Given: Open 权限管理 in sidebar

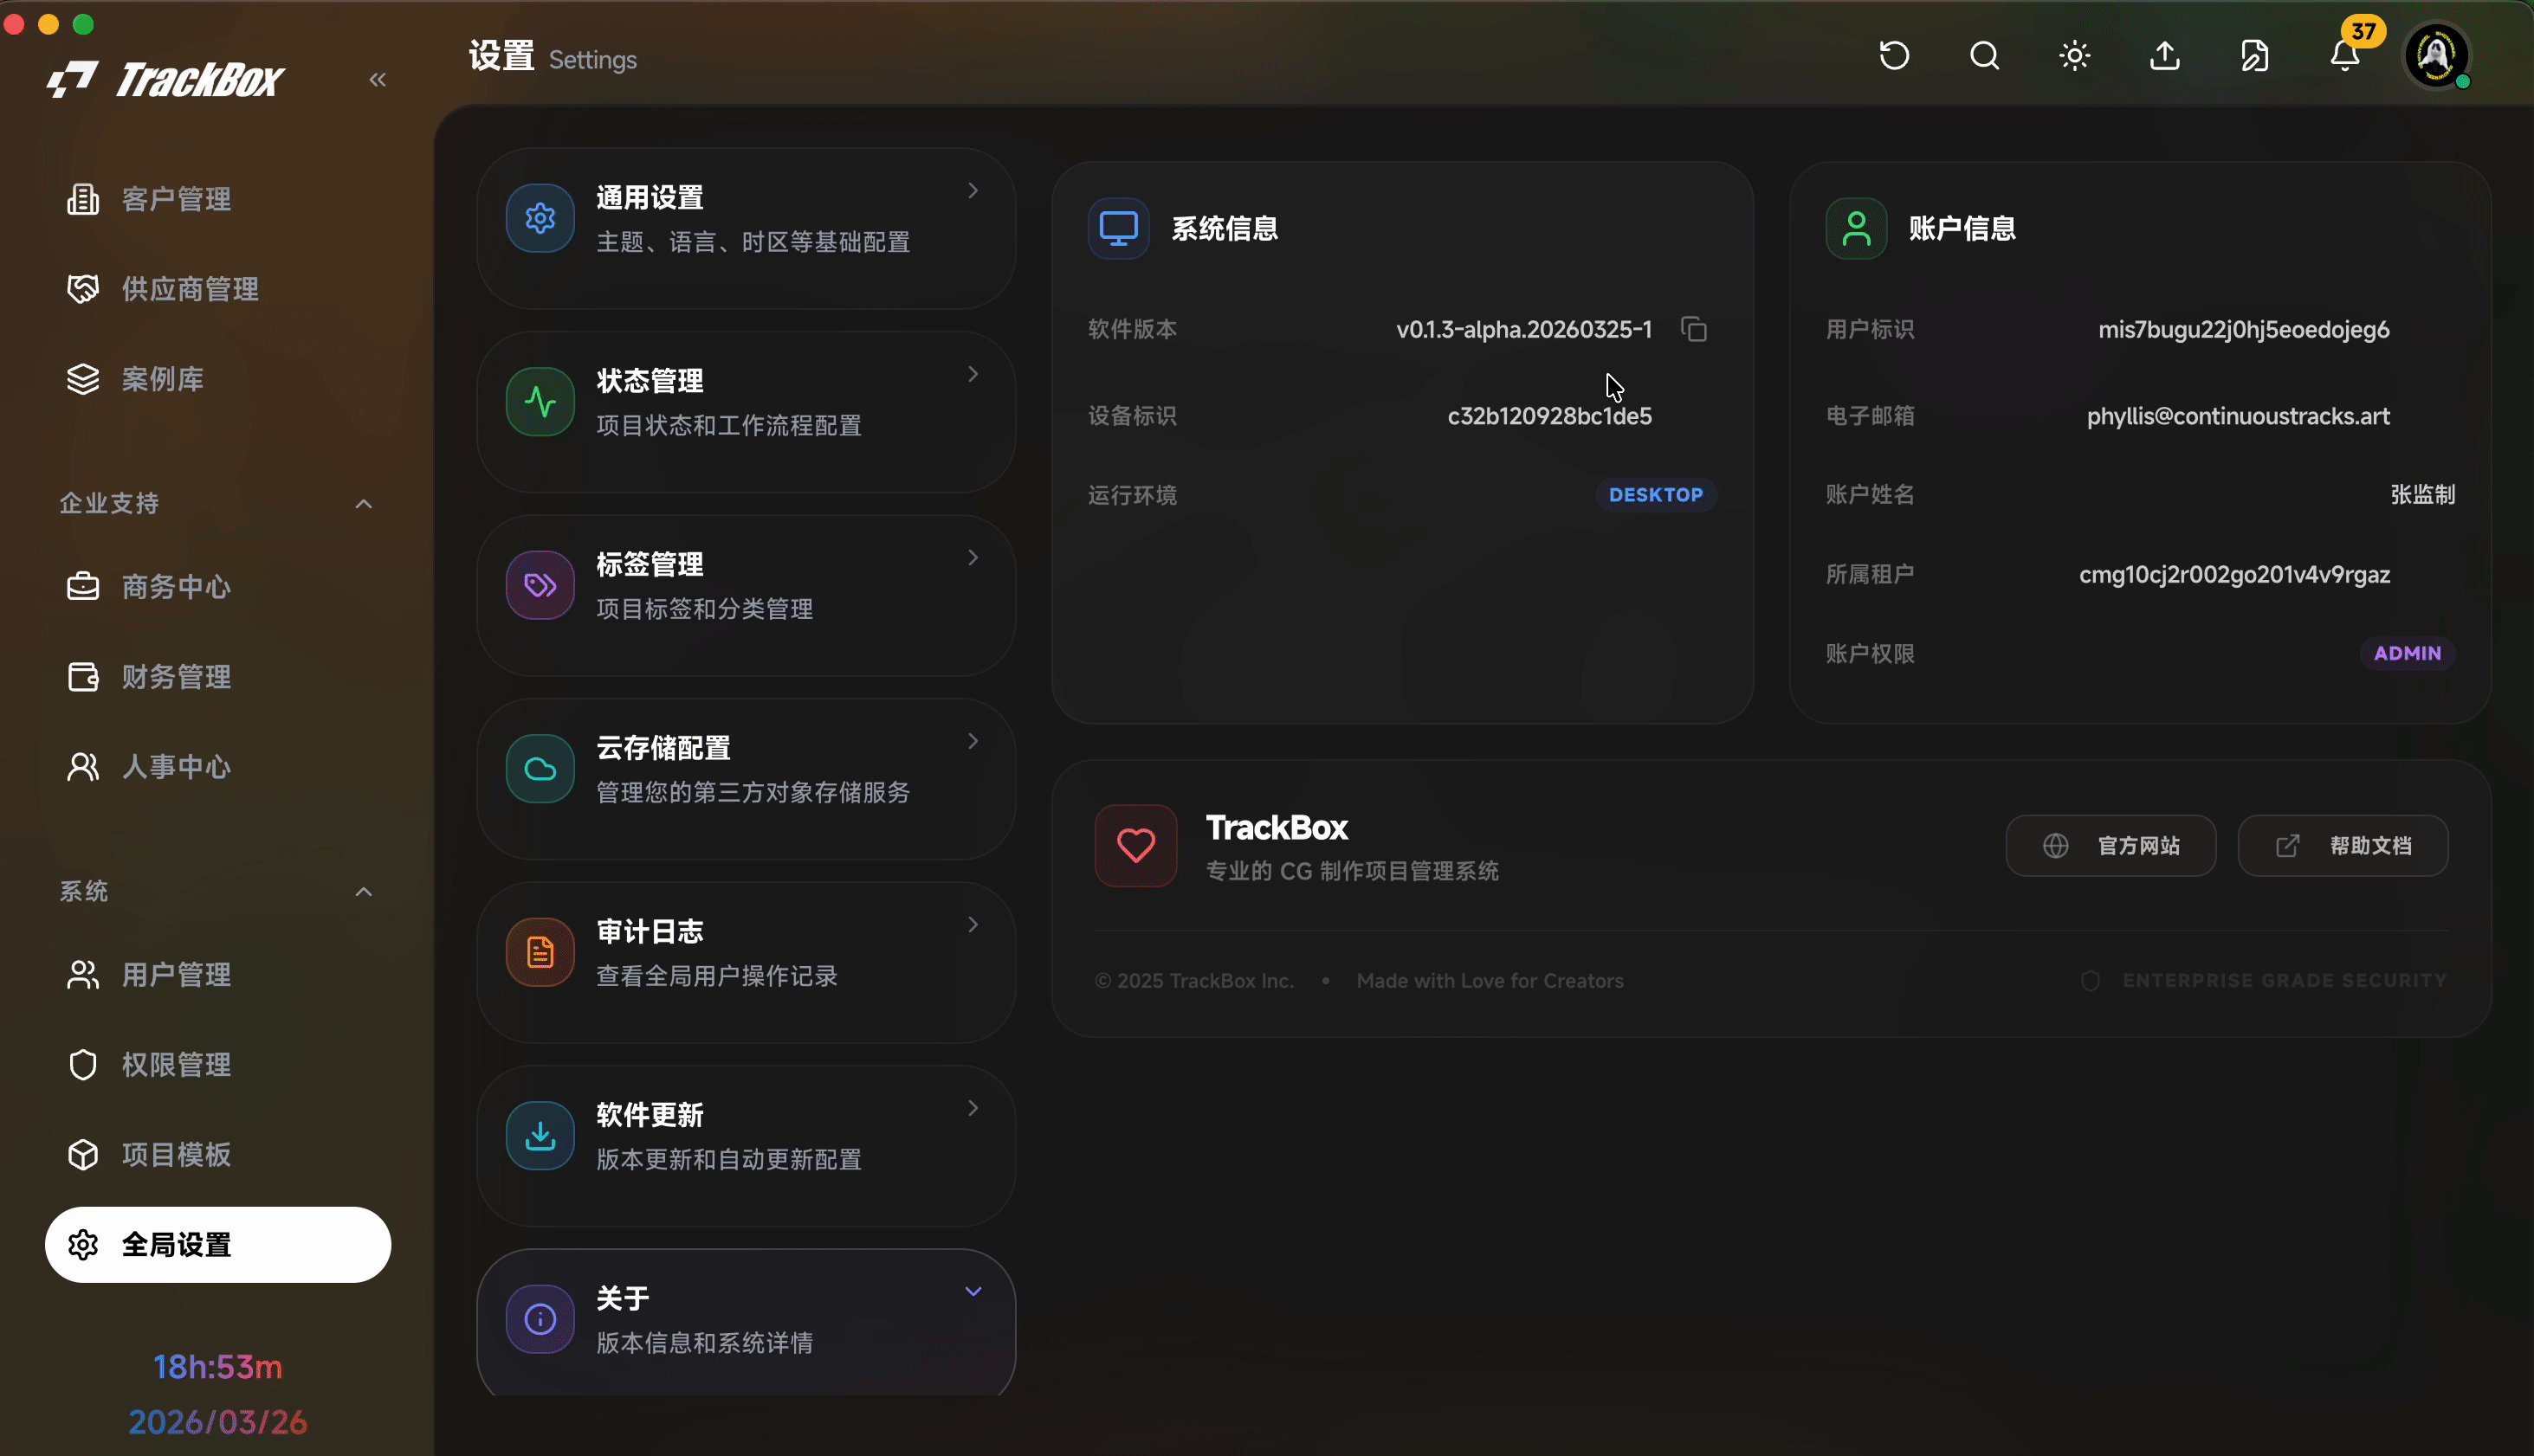Looking at the screenshot, I should (218, 1065).
